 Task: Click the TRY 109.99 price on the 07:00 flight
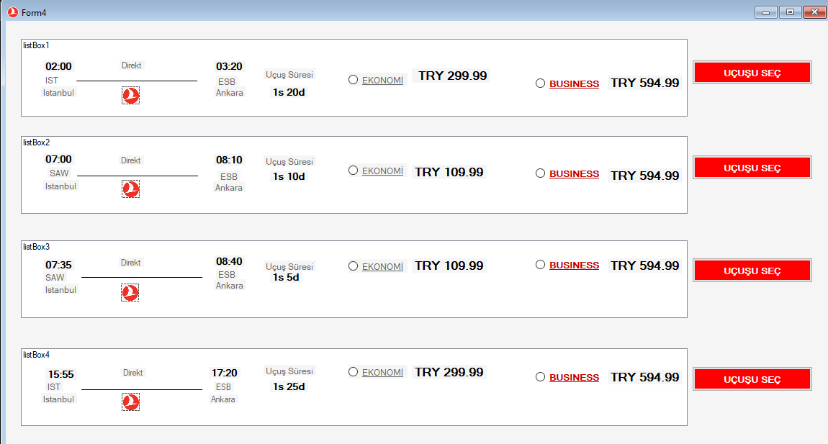click(448, 171)
